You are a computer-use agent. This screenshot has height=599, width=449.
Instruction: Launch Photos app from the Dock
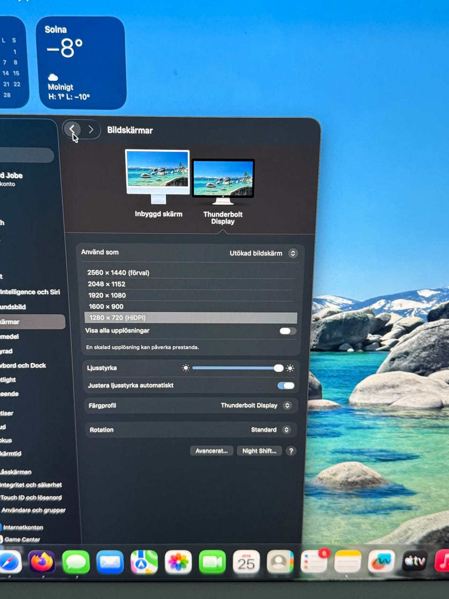[x=178, y=562]
